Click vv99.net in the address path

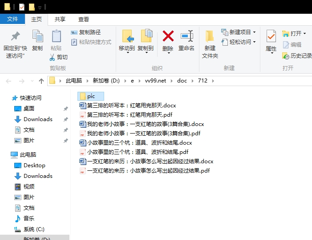tap(155, 81)
